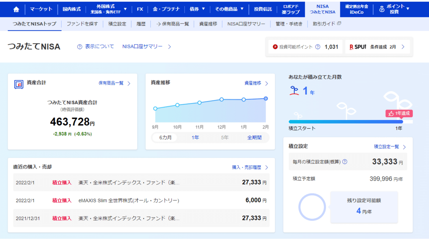Click chevron beside 購入・売却履歴

coord(267,168)
